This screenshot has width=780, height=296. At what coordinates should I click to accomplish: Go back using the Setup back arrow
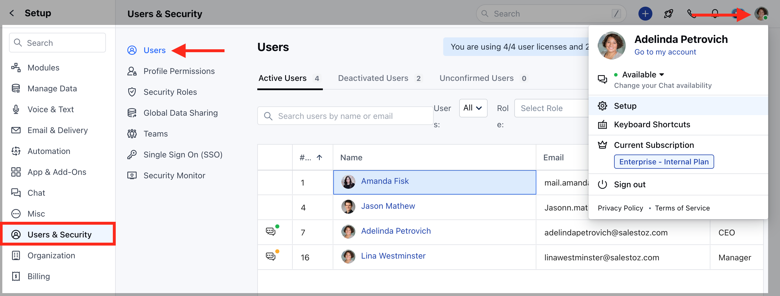[x=12, y=13]
